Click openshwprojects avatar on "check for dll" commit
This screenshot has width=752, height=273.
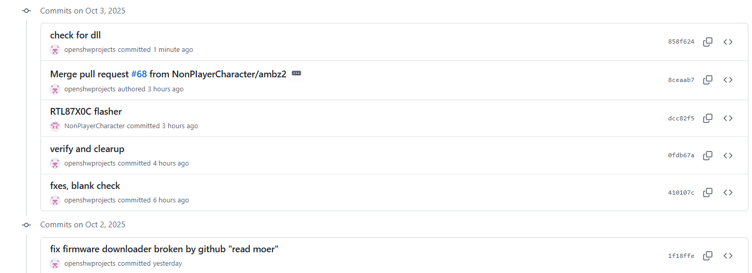[x=55, y=50]
